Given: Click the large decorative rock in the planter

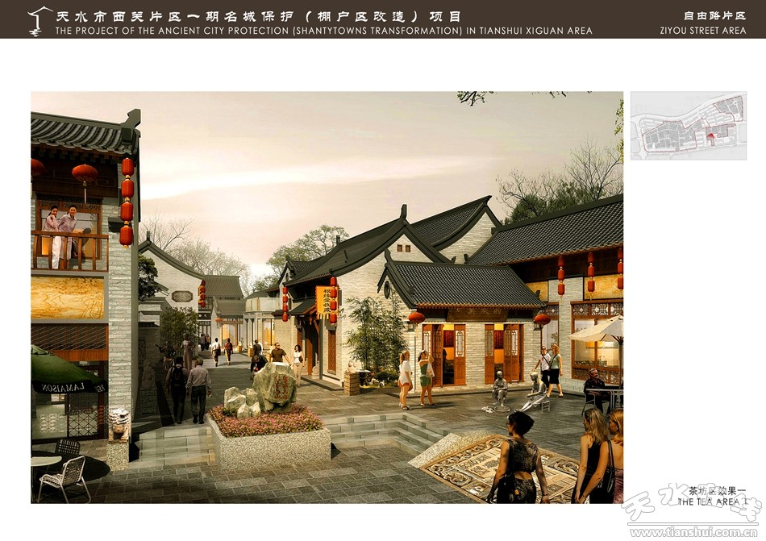Looking at the screenshot, I should (x=275, y=385).
